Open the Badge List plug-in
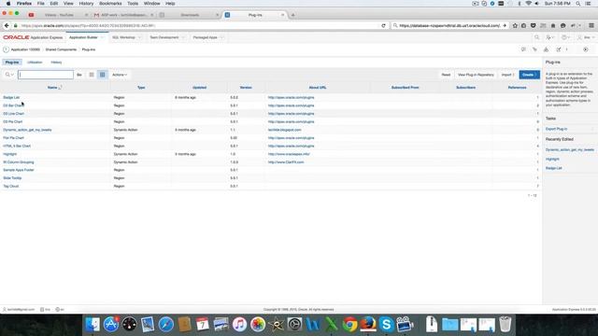598x336 pixels. 11,97
